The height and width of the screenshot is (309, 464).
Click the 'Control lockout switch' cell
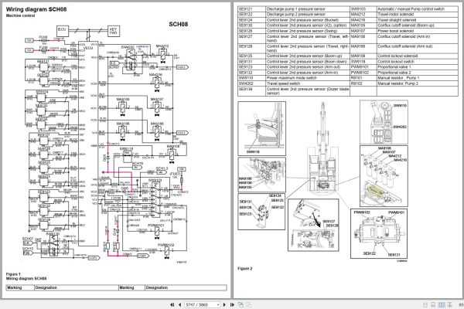418,62
